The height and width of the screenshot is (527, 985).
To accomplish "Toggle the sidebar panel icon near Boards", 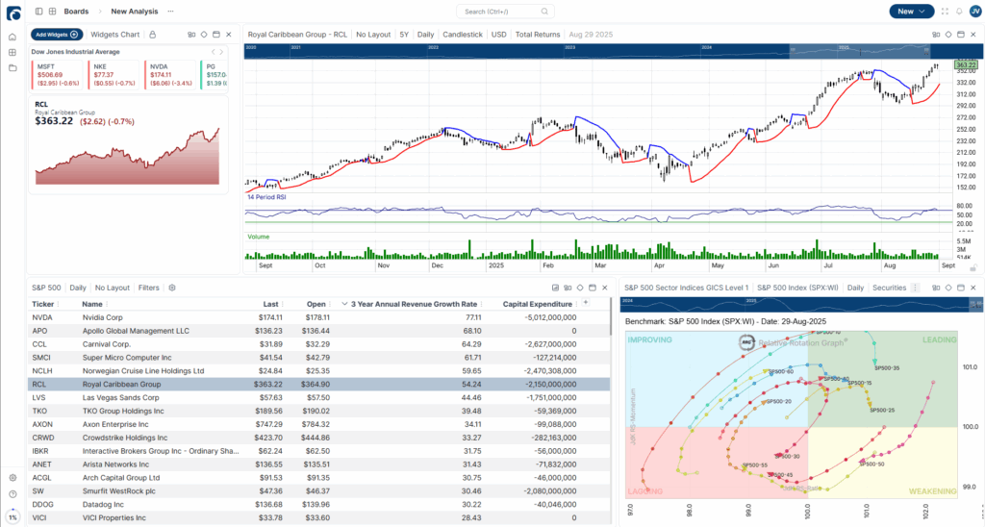I will point(38,12).
